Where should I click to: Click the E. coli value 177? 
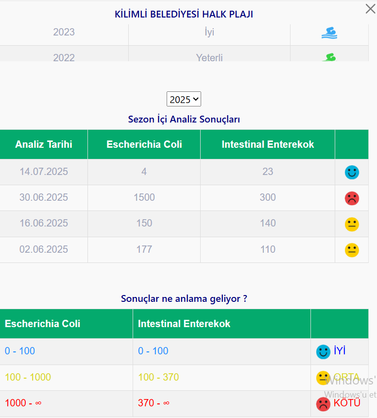coord(144,249)
